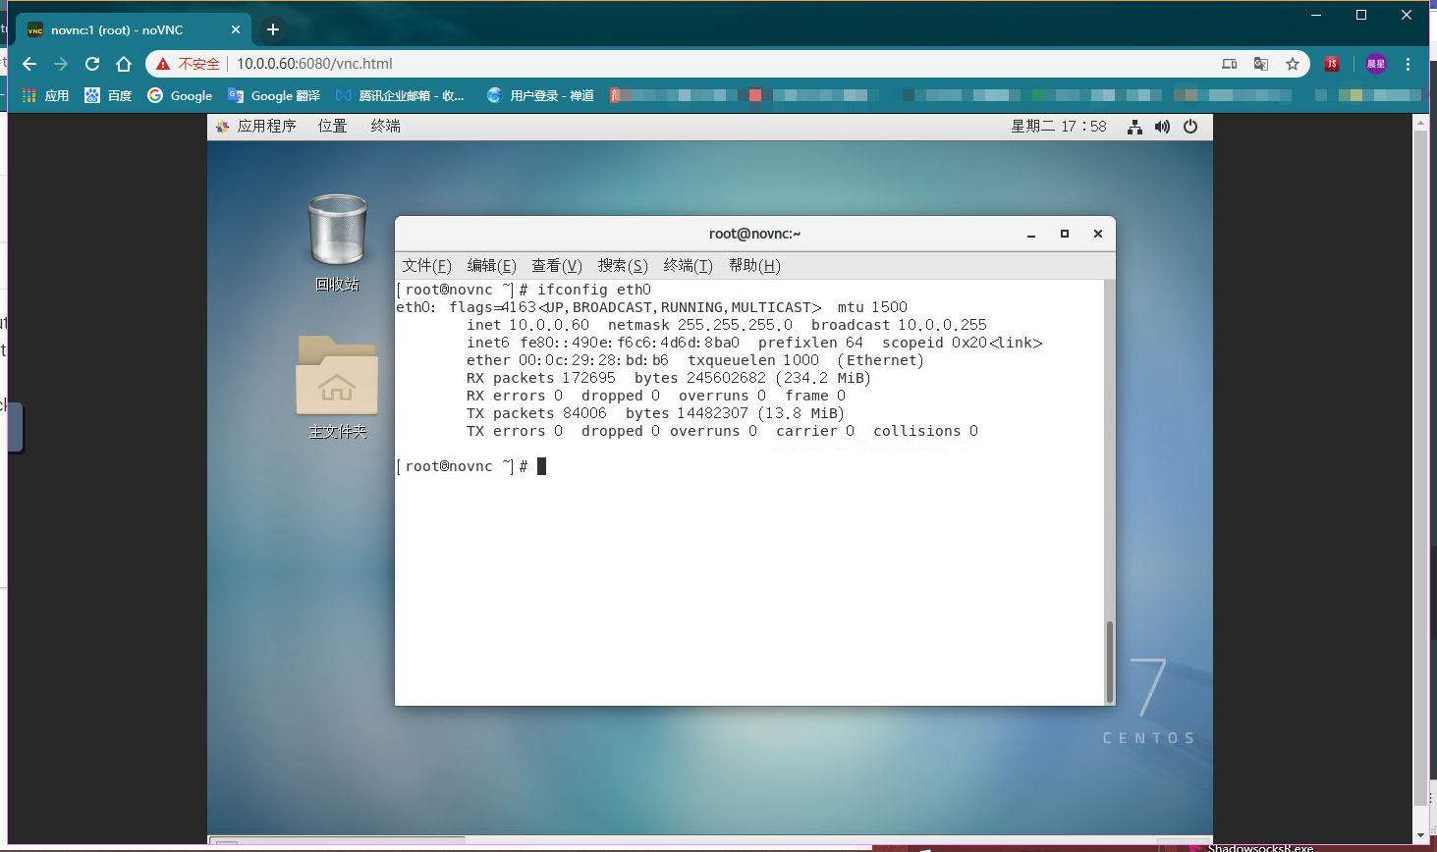Open the Apps grid bookmark
This screenshot has height=852, width=1437.
pyautogui.click(x=45, y=95)
